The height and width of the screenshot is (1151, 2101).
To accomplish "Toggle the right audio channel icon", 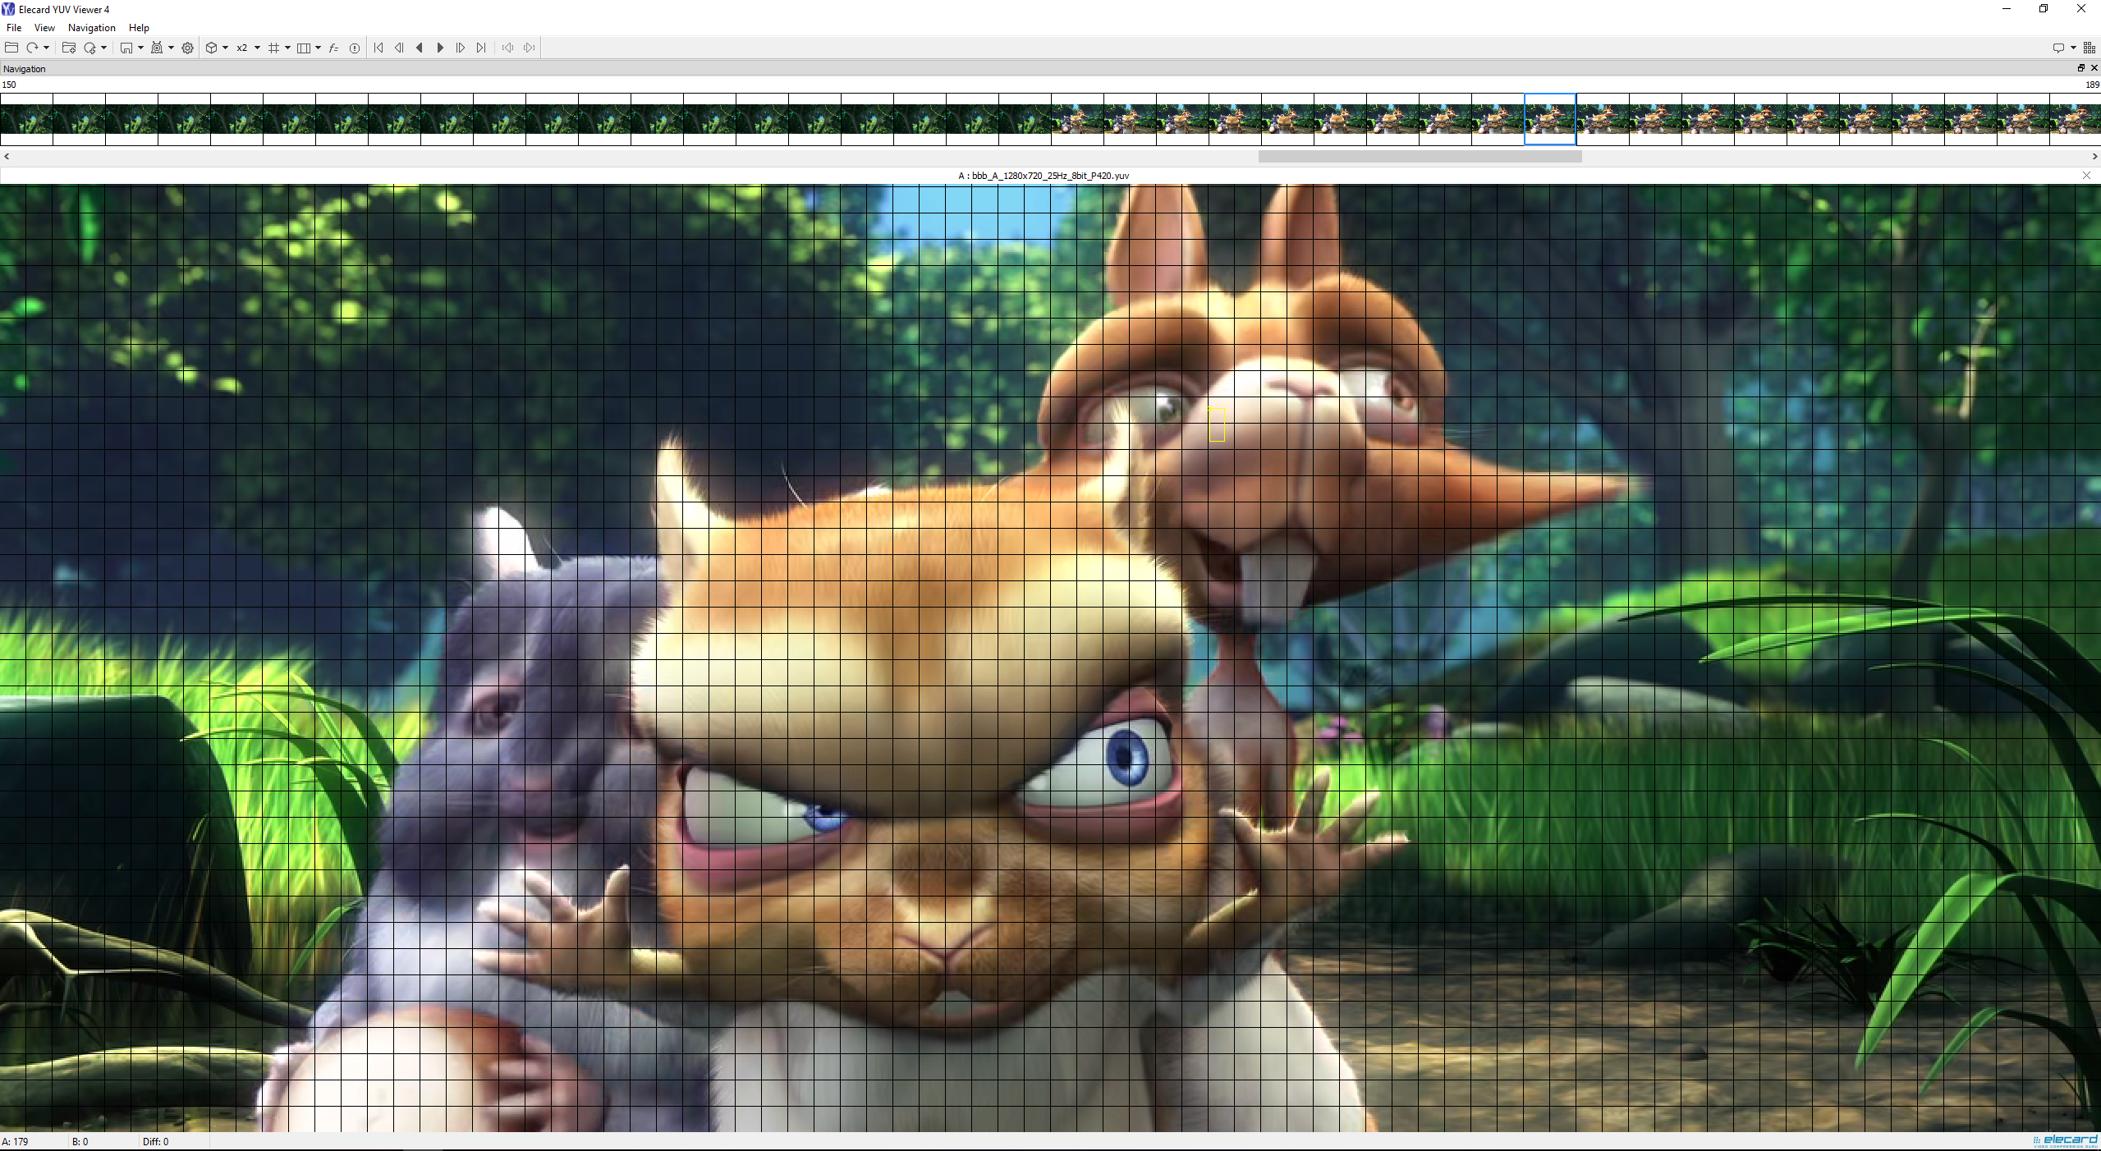I will 529,48.
